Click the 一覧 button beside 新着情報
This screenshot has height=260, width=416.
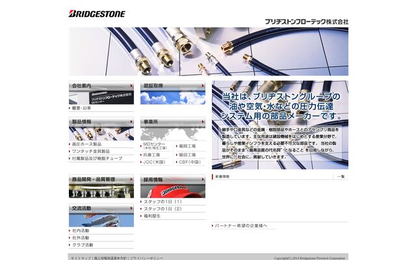click(341, 176)
